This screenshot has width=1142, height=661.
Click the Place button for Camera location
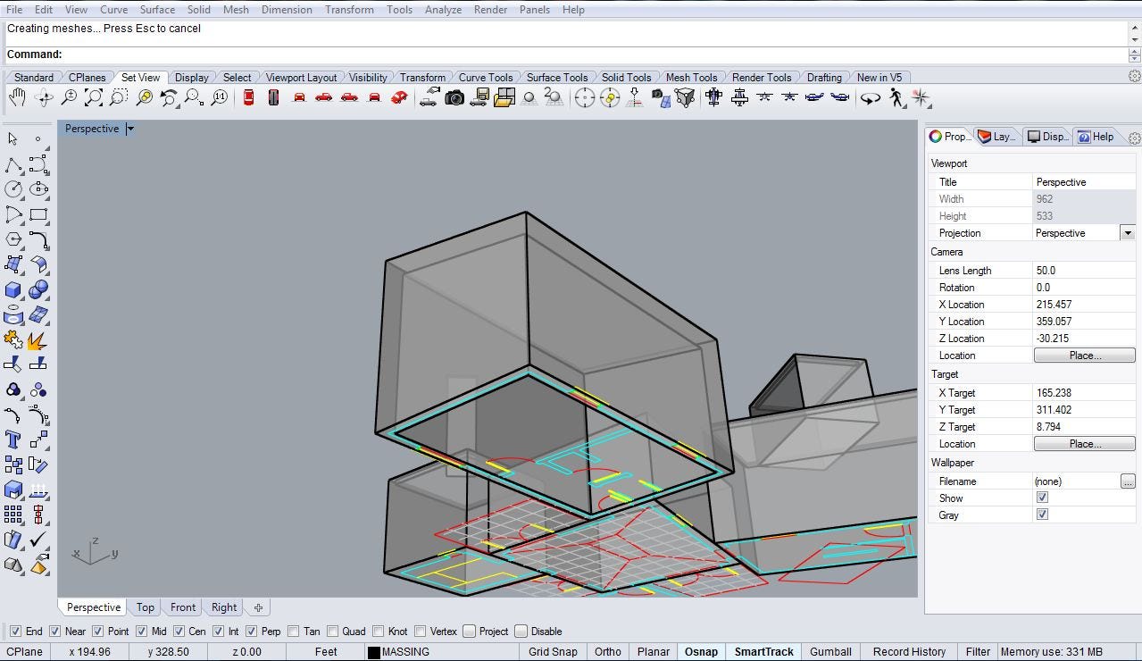point(1084,355)
